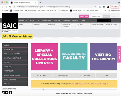This screenshot has height=96, width=121.
Task: Open VISIT US in the sidebar
Action: 15,84
